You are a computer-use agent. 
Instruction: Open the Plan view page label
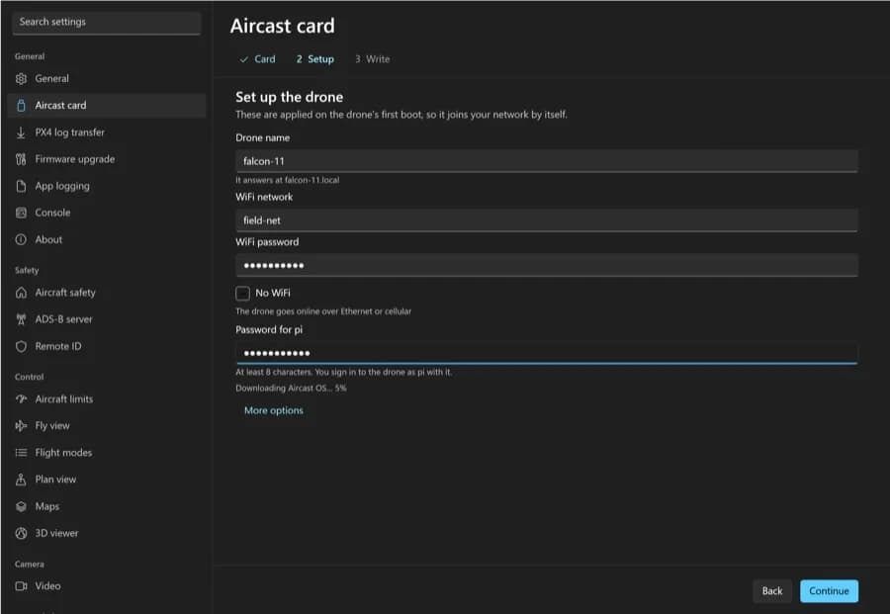point(55,480)
